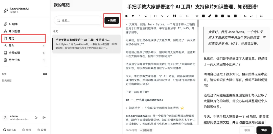This screenshot has width=273, height=134.
Task: Insert a blockquote using the quote icon
Action: pos(174,16)
